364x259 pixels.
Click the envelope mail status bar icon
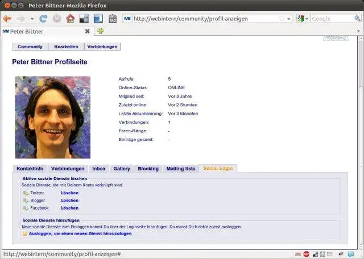(330, 254)
